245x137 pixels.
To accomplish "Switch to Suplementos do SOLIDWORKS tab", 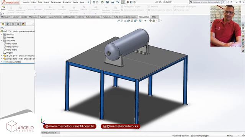I will pyautogui.click(x=62, y=17).
